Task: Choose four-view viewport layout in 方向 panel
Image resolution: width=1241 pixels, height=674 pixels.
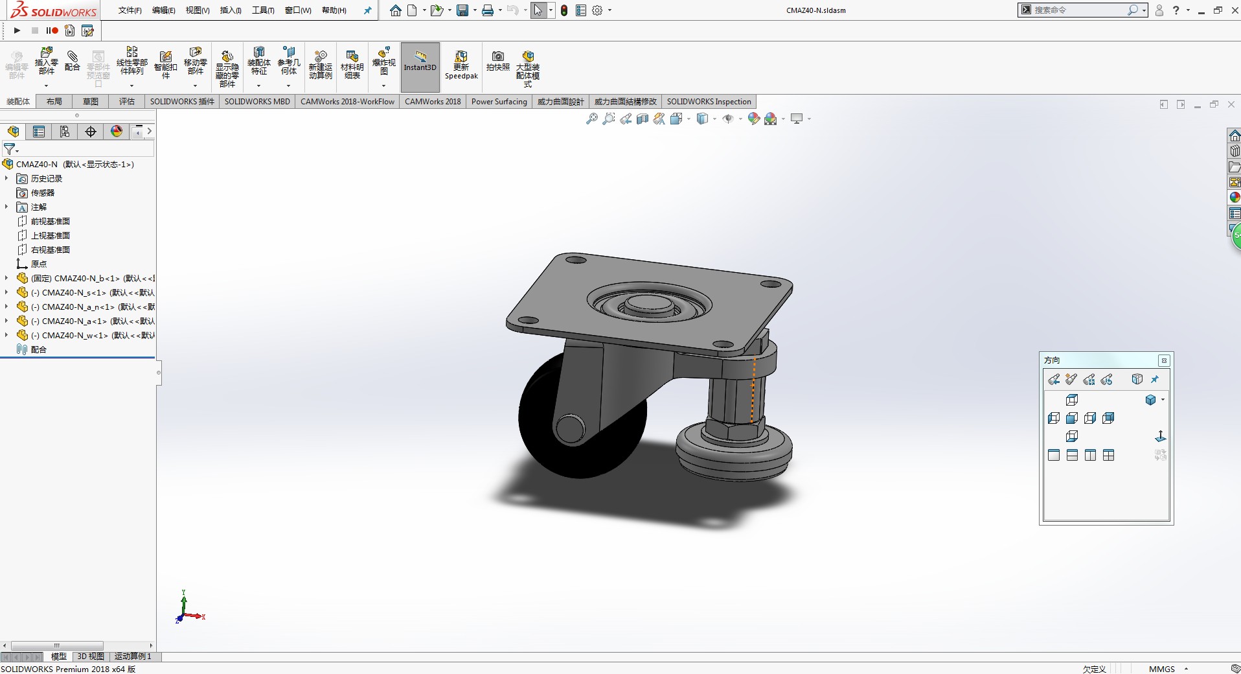Action: [x=1109, y=456]
